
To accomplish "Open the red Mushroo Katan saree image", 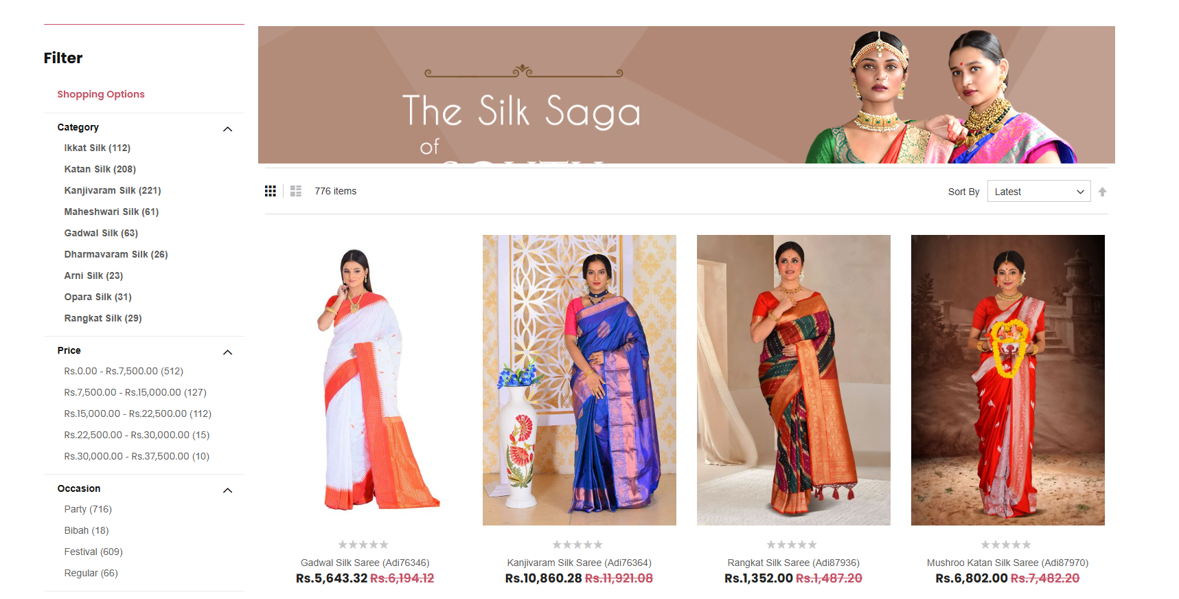I will 1008,380.
